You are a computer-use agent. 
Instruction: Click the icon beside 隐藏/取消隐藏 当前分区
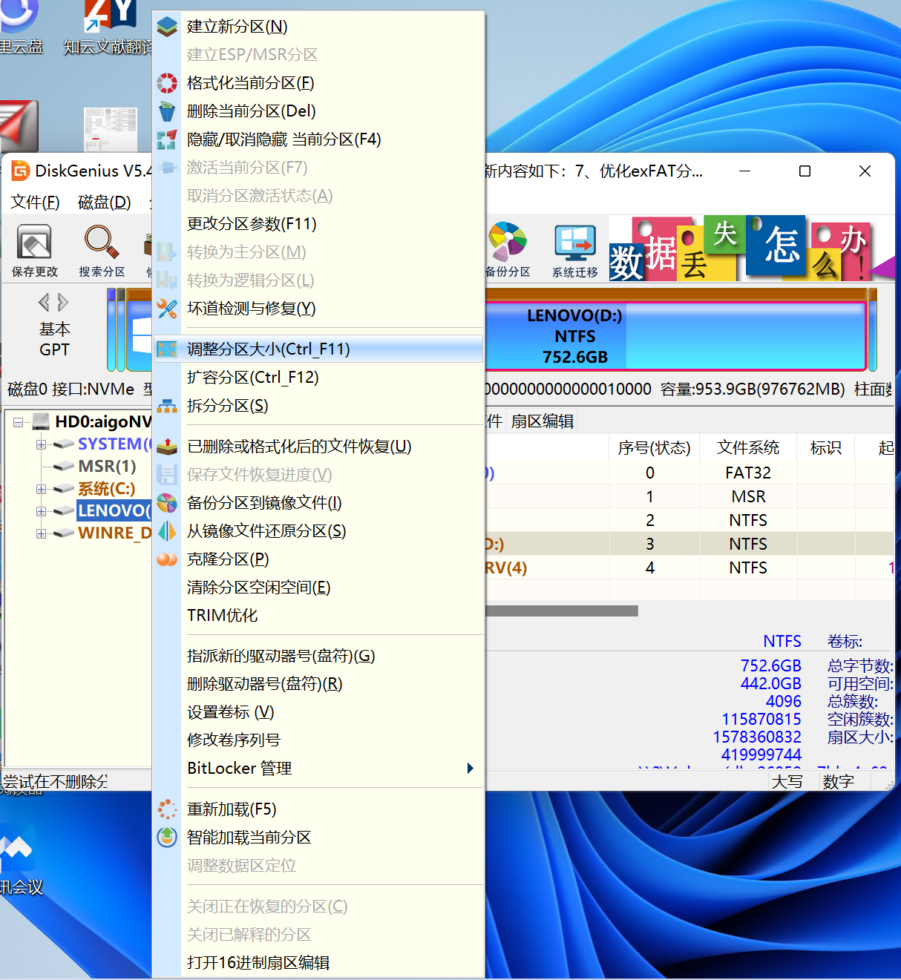[x=167, y=139]
